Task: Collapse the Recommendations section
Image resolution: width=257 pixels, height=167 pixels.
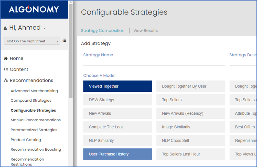Action: coord(31,80)
